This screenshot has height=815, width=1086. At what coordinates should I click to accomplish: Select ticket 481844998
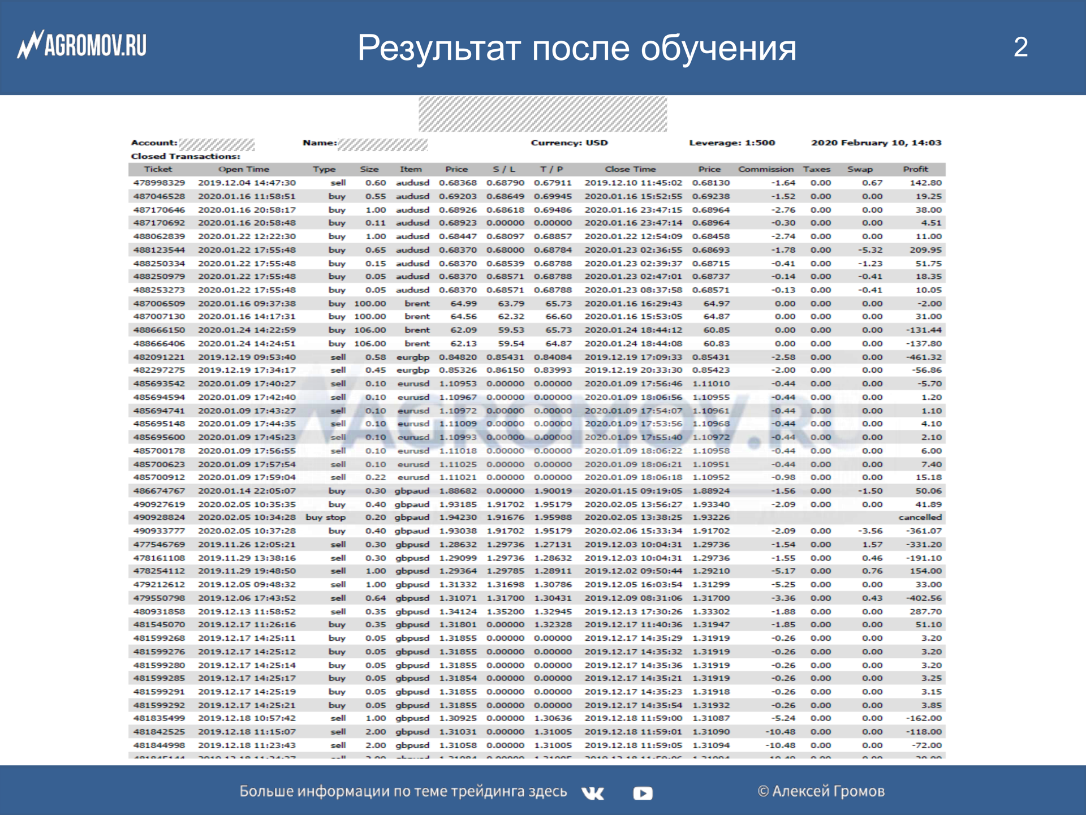point(159,745)
